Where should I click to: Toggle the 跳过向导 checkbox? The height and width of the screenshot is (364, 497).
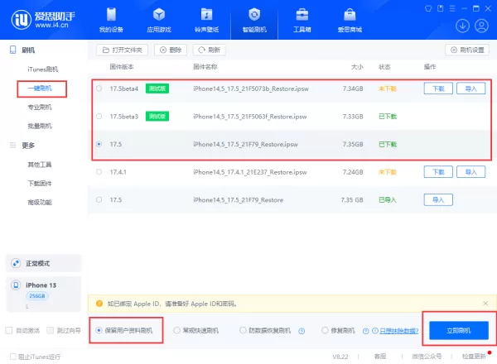(50, 330)
